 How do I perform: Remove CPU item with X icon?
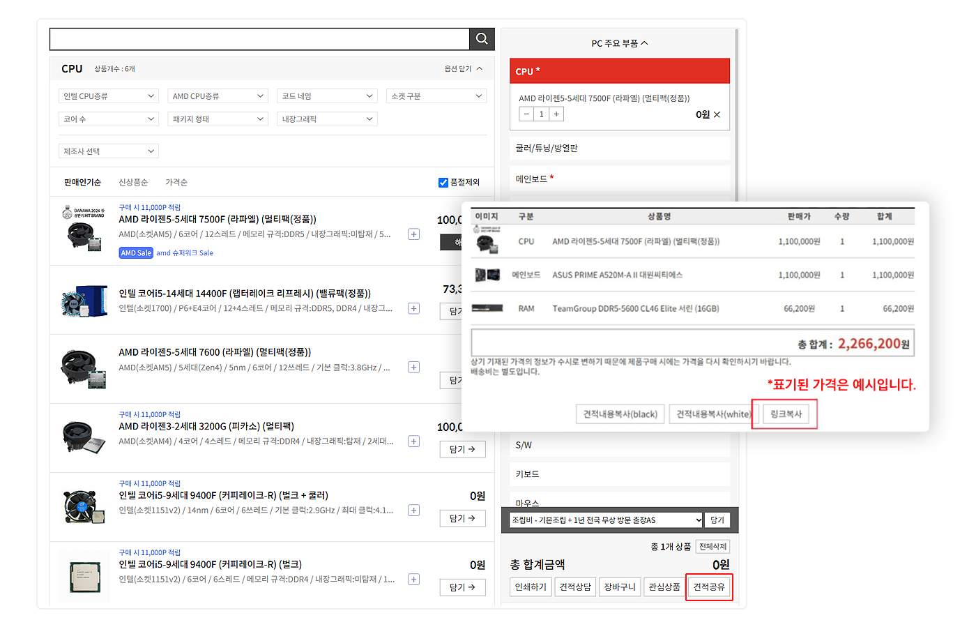pos(717,114)
